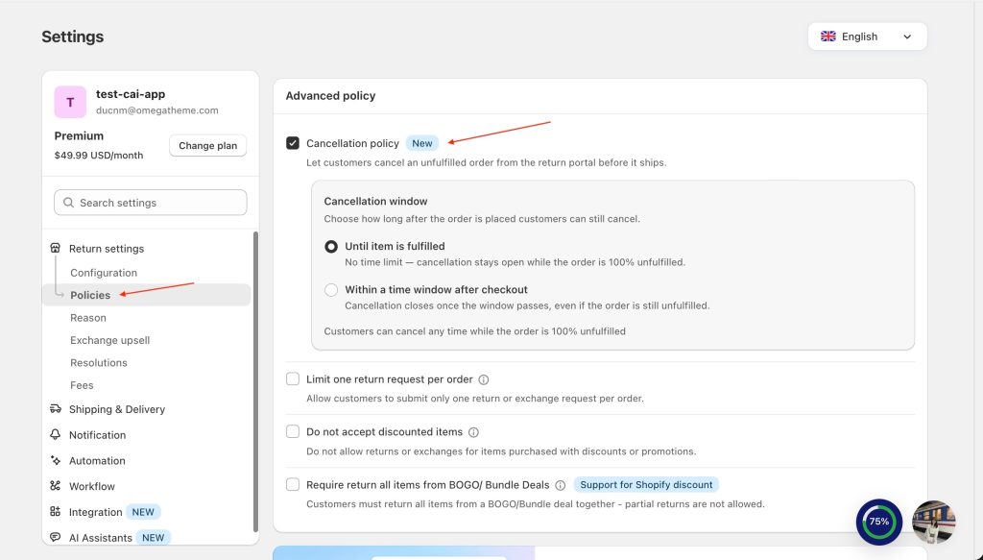Click the info icon next to Limit one return request
The image size is (983, 560).
484,379
